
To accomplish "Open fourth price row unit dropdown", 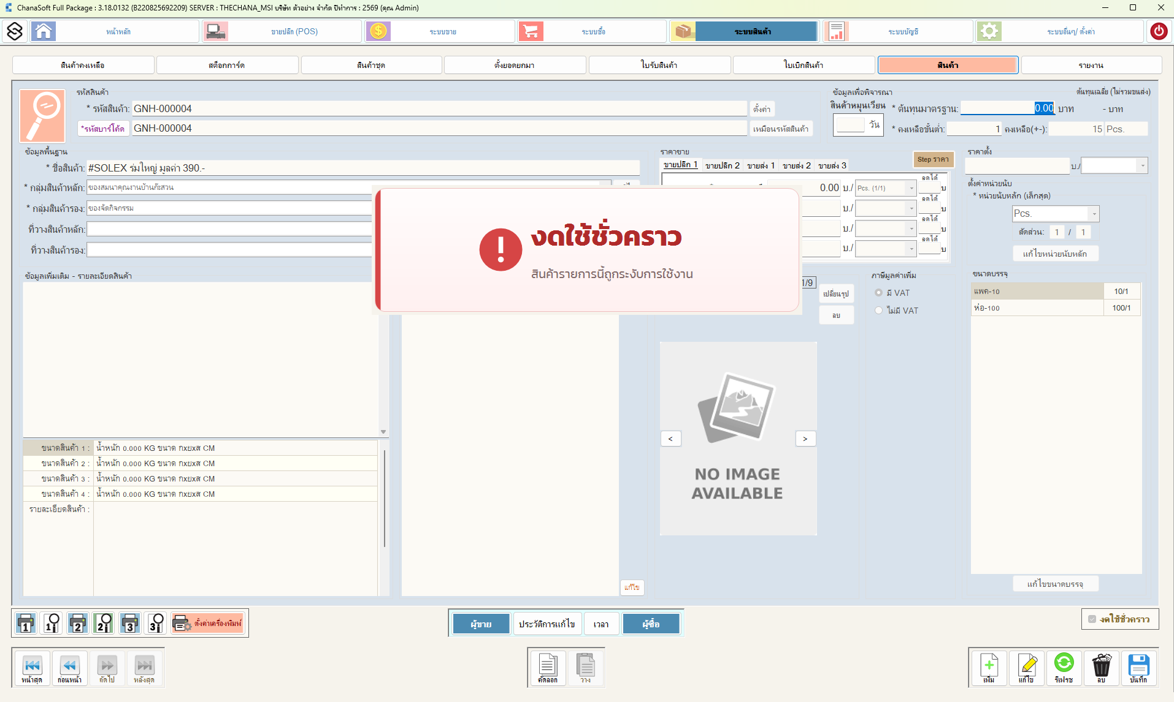I will click(911, 249).
